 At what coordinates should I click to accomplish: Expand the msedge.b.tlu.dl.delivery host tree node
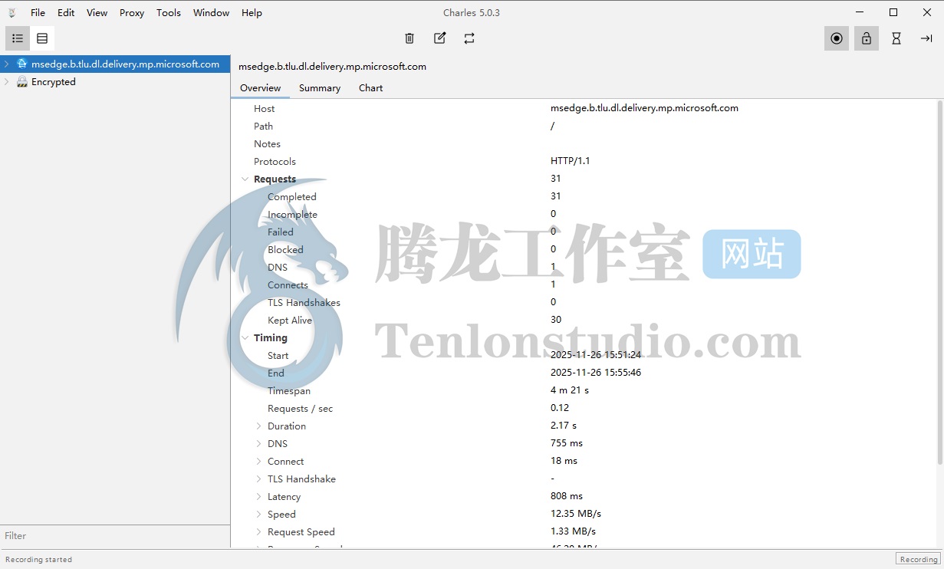pos(7,64)
